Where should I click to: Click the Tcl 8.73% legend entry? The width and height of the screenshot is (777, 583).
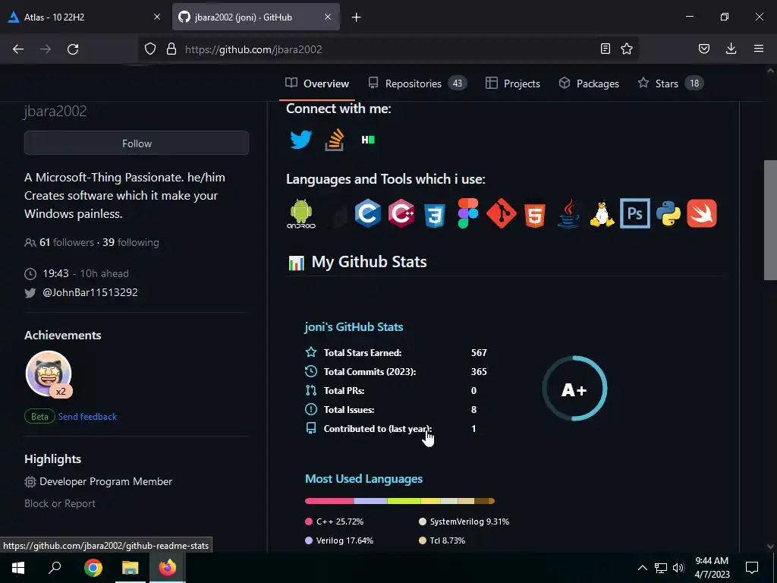442,540
